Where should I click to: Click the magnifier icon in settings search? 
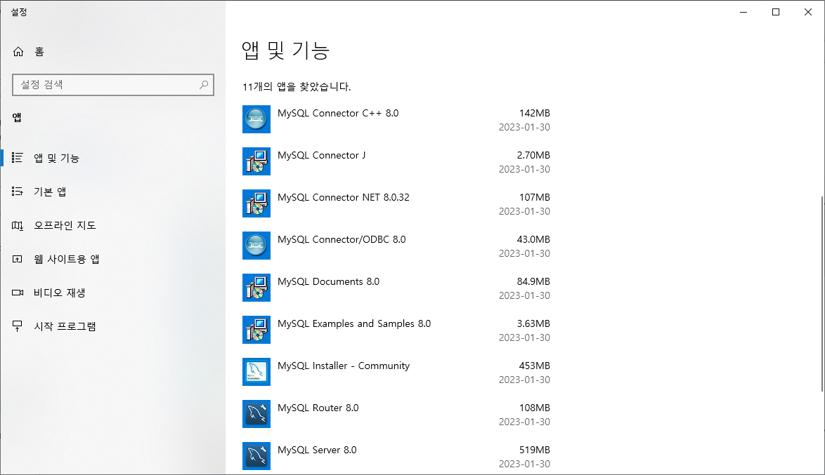click(x=204, y=85)
